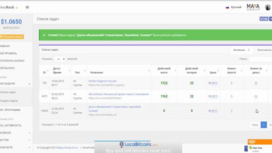Edit total limit 0 for task 3473
The width and height of the screenshot is (272, 153).
[231, 96]
